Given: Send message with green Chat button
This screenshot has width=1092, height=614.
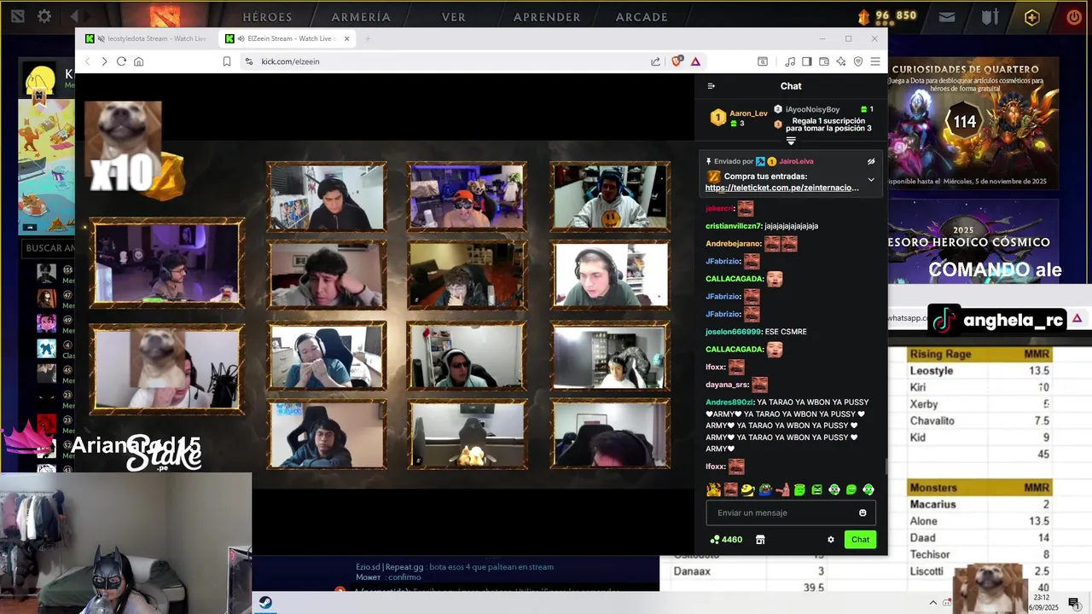Looking at the screenshot, I should (x=860, y=540).
